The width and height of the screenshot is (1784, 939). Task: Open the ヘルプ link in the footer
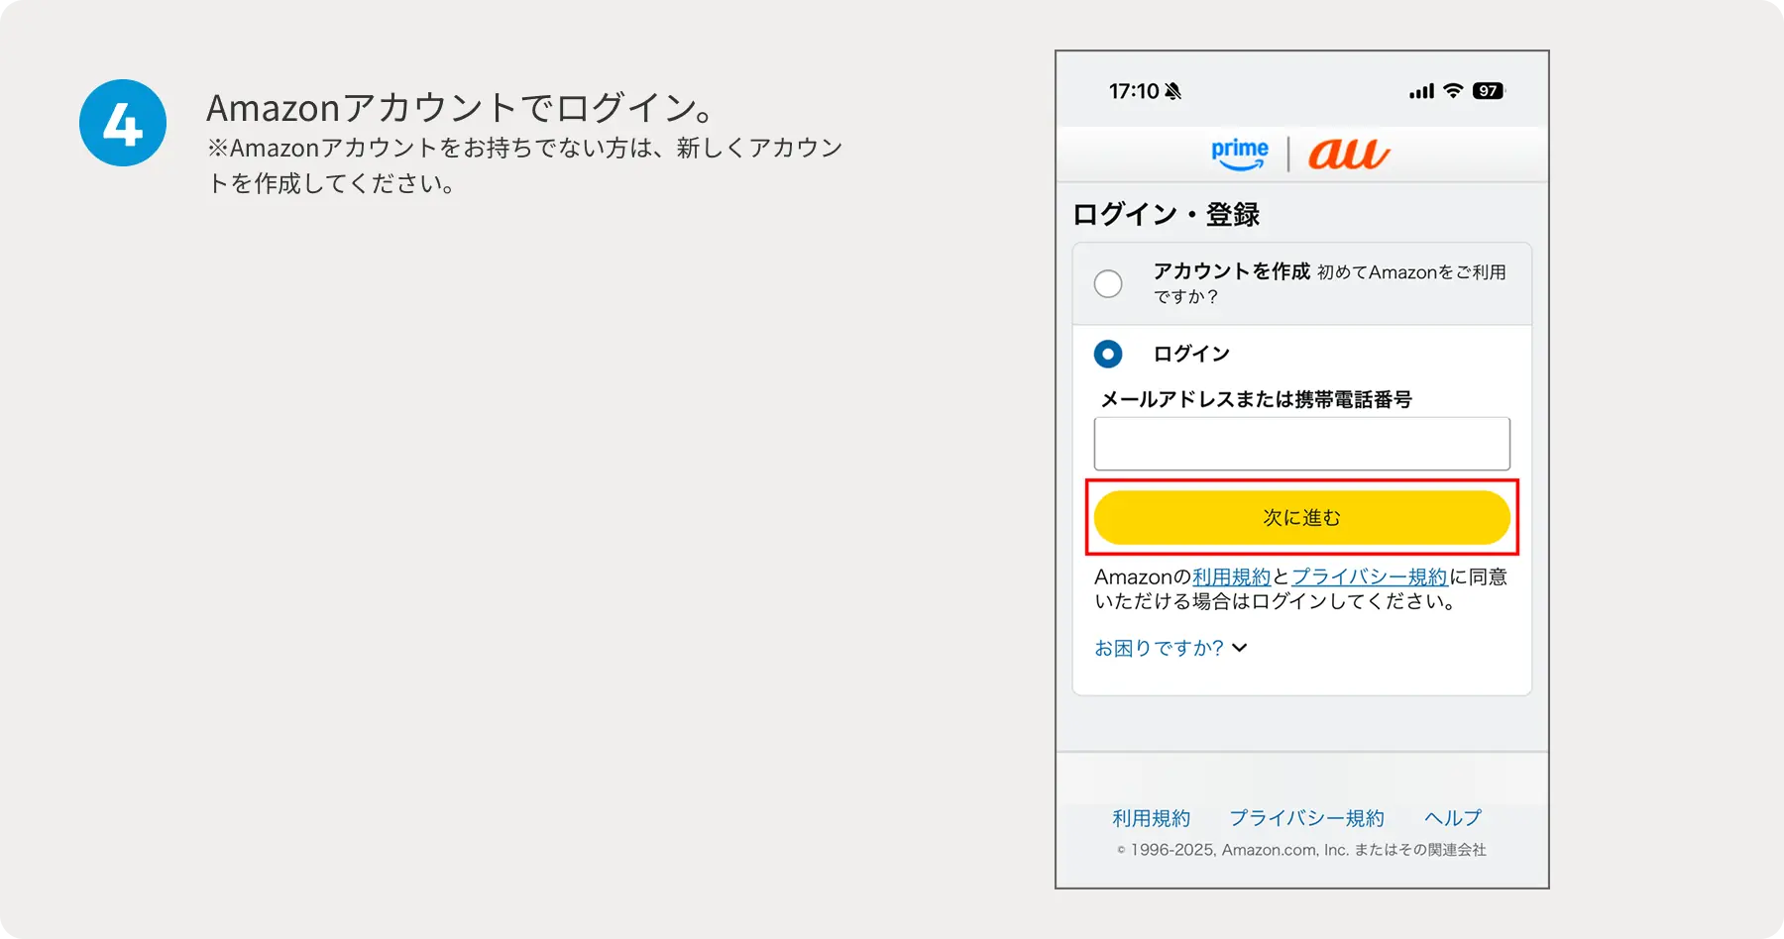pyautogui.click(x=1452, y=817)
